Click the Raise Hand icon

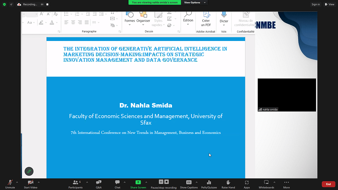tap(228, 182)
